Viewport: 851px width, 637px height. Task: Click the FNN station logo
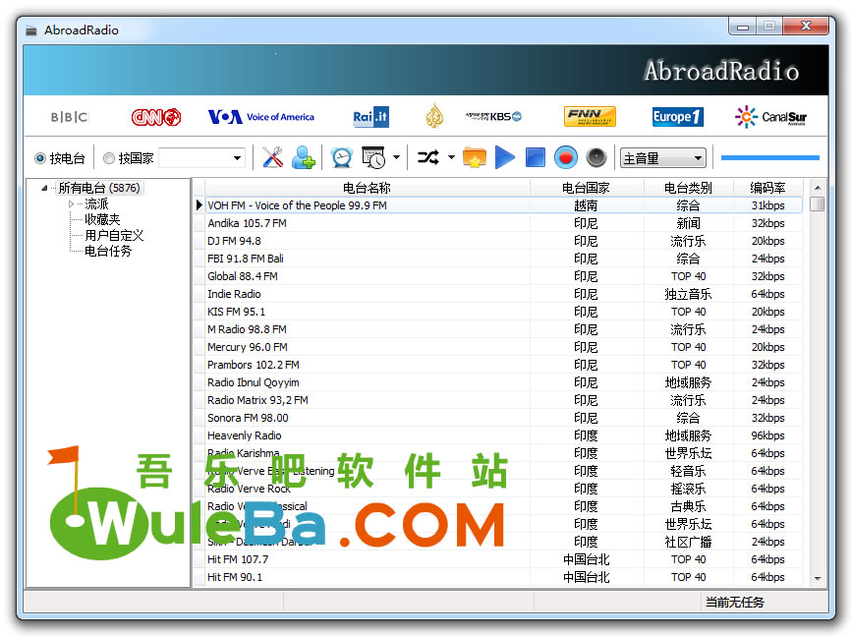coord(590,116)
